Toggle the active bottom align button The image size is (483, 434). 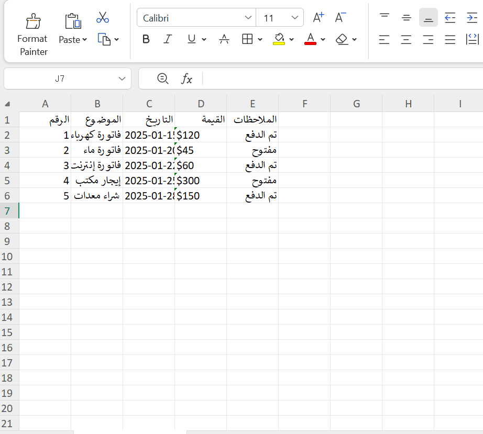[428, 18]
